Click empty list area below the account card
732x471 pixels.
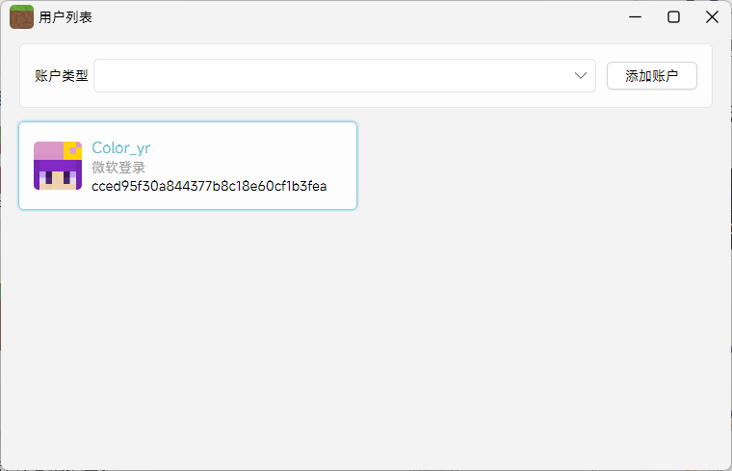366,337
